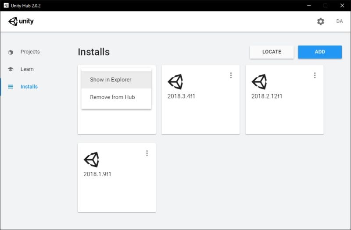Click Unity icon on 2018.2.12f1 card
Screen dimensions: 351x230
(x=259, y=81)
